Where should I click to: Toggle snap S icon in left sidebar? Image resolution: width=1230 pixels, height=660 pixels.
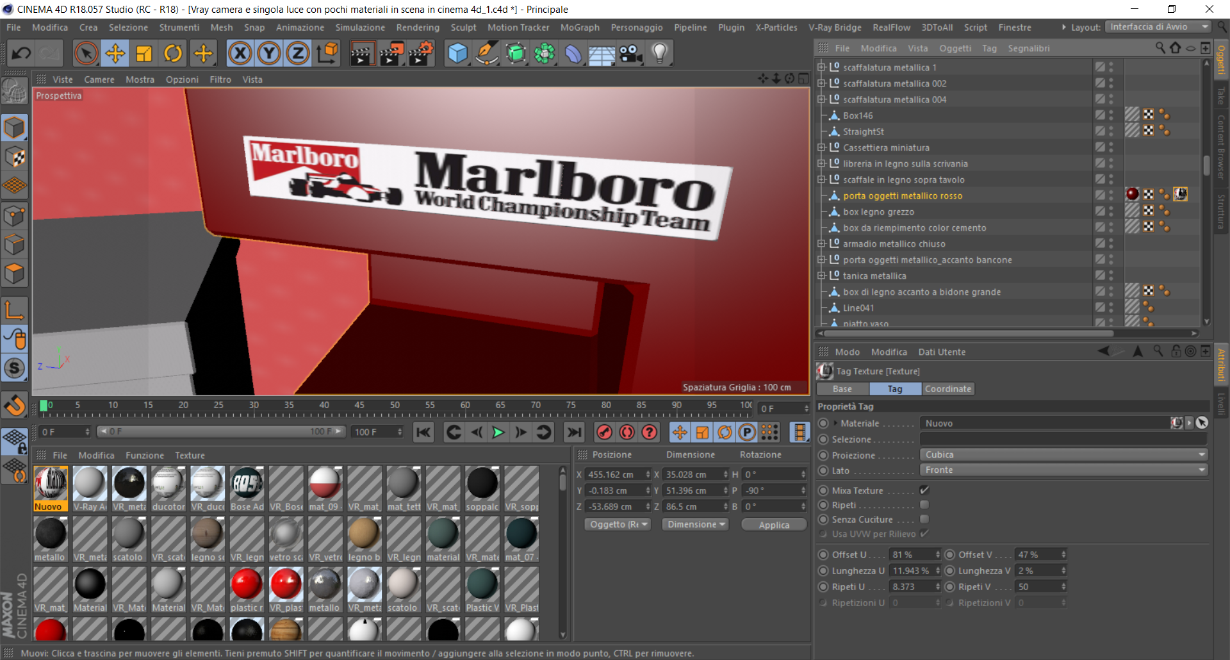(14, 368)
